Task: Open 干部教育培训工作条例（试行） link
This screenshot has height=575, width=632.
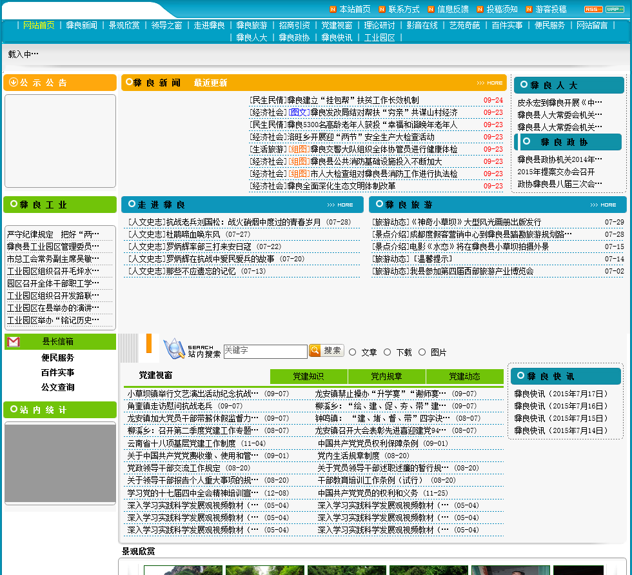Action: [371, 480]
